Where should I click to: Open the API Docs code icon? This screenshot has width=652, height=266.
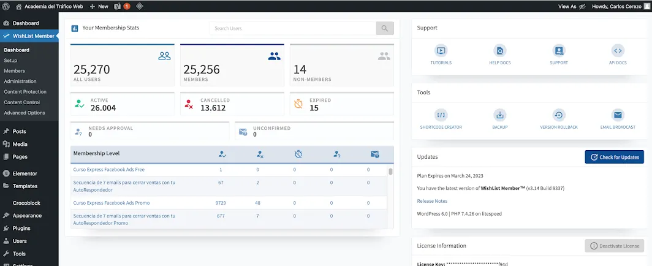618,51
